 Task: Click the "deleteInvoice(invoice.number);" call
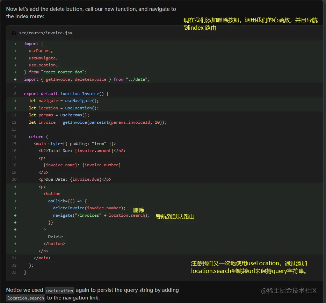click(x=89, y=208)
